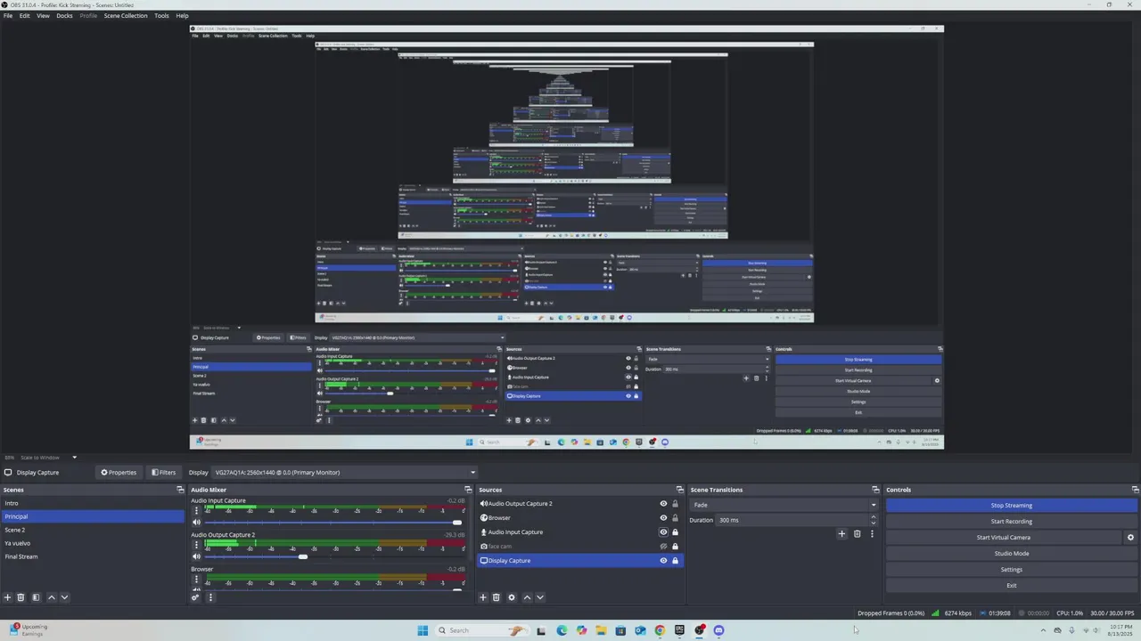Viewport: 1141px width, 641px height.
Task: Click Stop Streaming button
Action: (x=1011, y=506)
